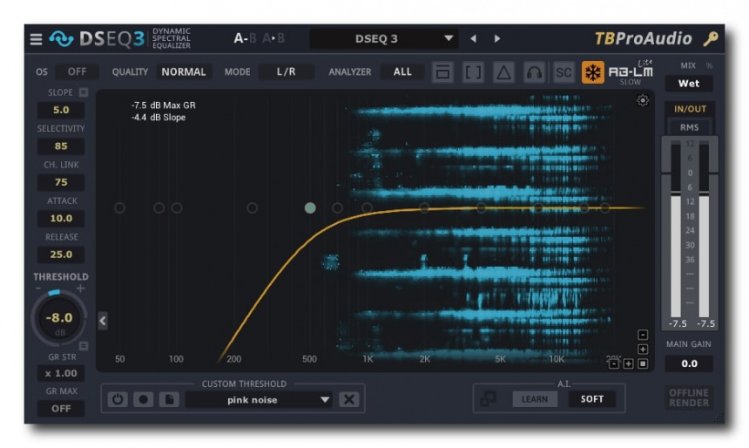
Task: Click the small icon below threshold knob
Action: coord(84,346)
